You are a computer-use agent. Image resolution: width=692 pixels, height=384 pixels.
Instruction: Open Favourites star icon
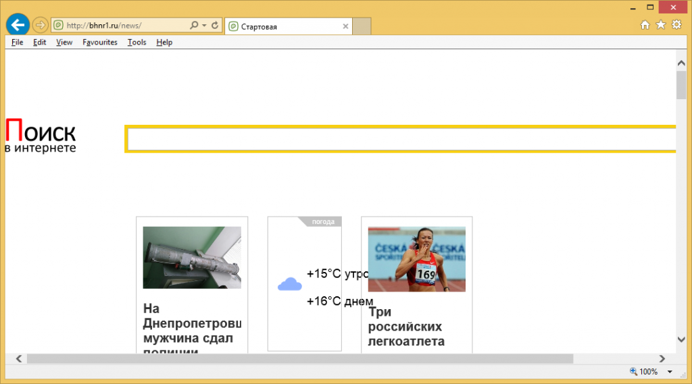[661, 25]
